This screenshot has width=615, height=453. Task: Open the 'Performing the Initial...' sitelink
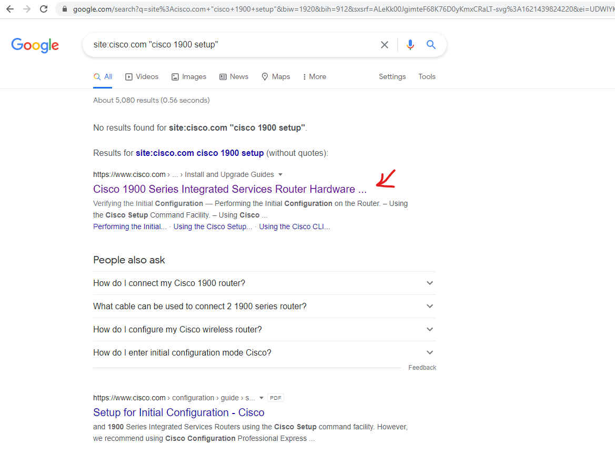[x=130, y=227]
